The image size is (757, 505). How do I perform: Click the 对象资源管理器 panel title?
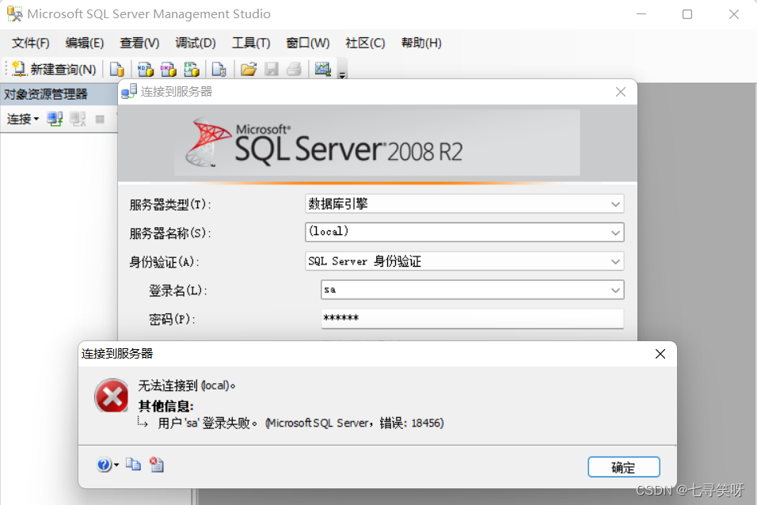(46, 94)
